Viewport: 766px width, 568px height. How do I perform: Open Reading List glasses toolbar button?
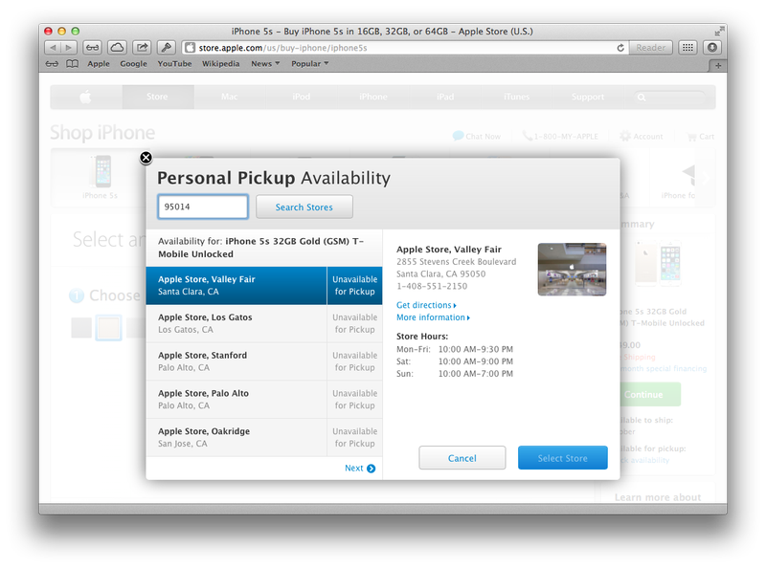tap(92, 48)
